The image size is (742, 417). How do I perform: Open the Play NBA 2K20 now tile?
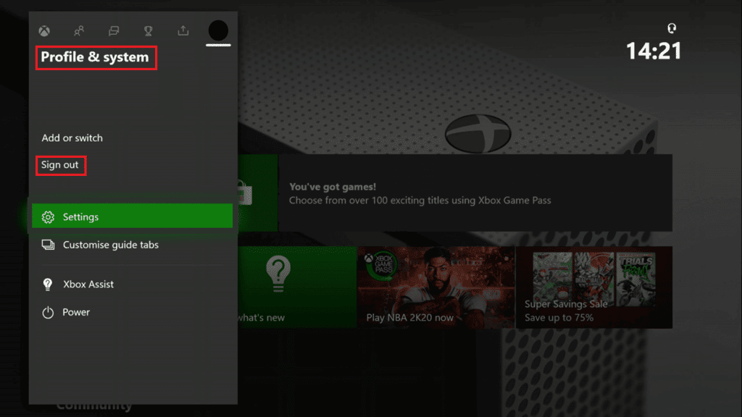(x=435, y=287)
